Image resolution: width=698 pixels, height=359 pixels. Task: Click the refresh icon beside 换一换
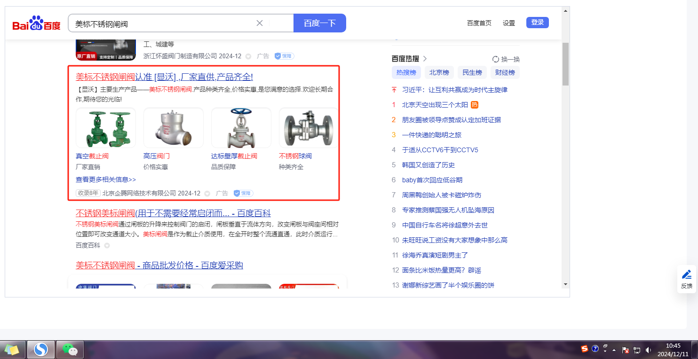[495, 59]
